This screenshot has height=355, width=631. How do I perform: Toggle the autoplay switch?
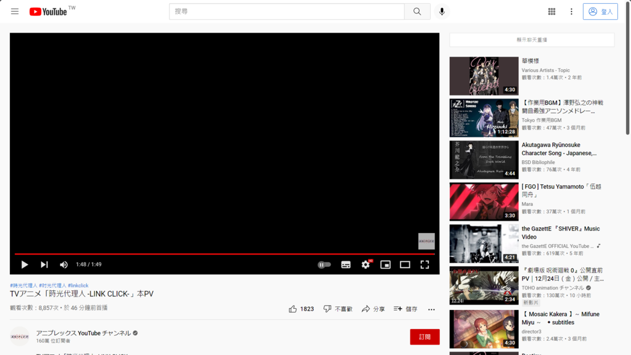[324, 264]
